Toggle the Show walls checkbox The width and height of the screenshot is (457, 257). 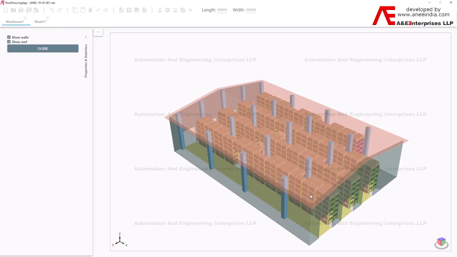(x=9, y=37)
